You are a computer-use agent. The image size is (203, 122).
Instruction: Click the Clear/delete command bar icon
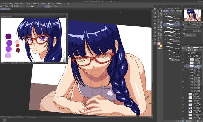point(34,7)
